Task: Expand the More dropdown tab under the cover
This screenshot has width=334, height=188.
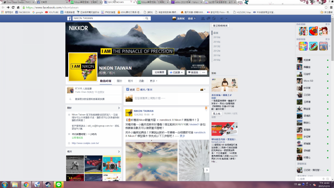Action: (x=154, y=81)
